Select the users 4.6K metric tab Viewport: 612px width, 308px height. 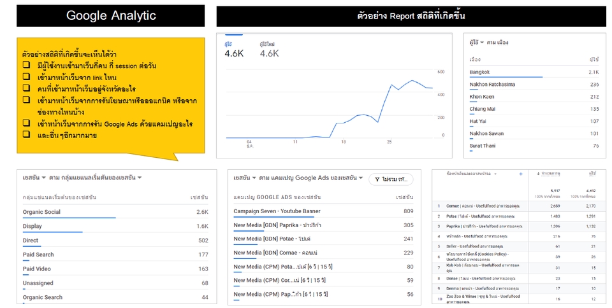tap(233, 50)
